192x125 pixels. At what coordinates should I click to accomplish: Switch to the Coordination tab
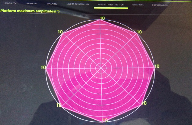click(x=160, y=5)
